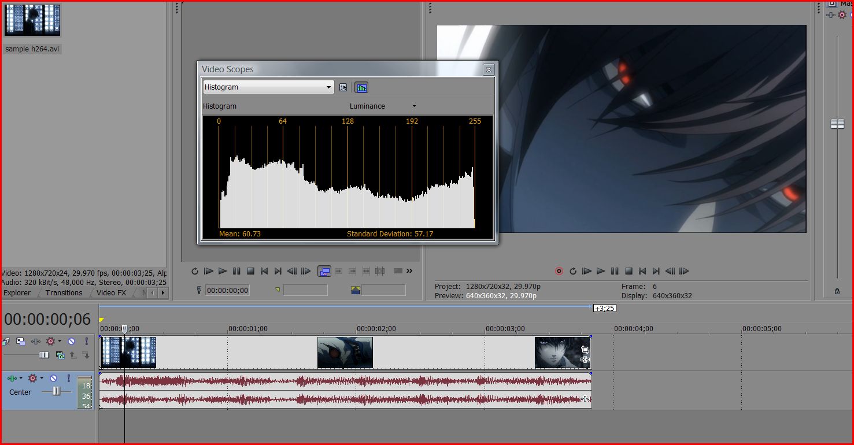Open the Luminance channel dropdown
The width and height of the screenshot is (854, 445).
(383, 106)
